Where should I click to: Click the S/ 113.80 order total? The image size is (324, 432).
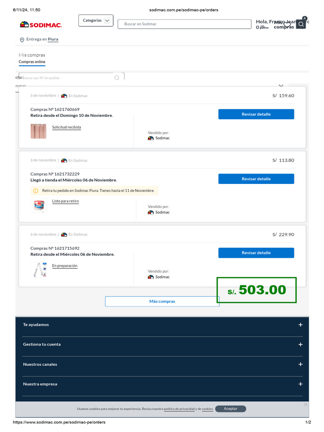click(283, 160)
